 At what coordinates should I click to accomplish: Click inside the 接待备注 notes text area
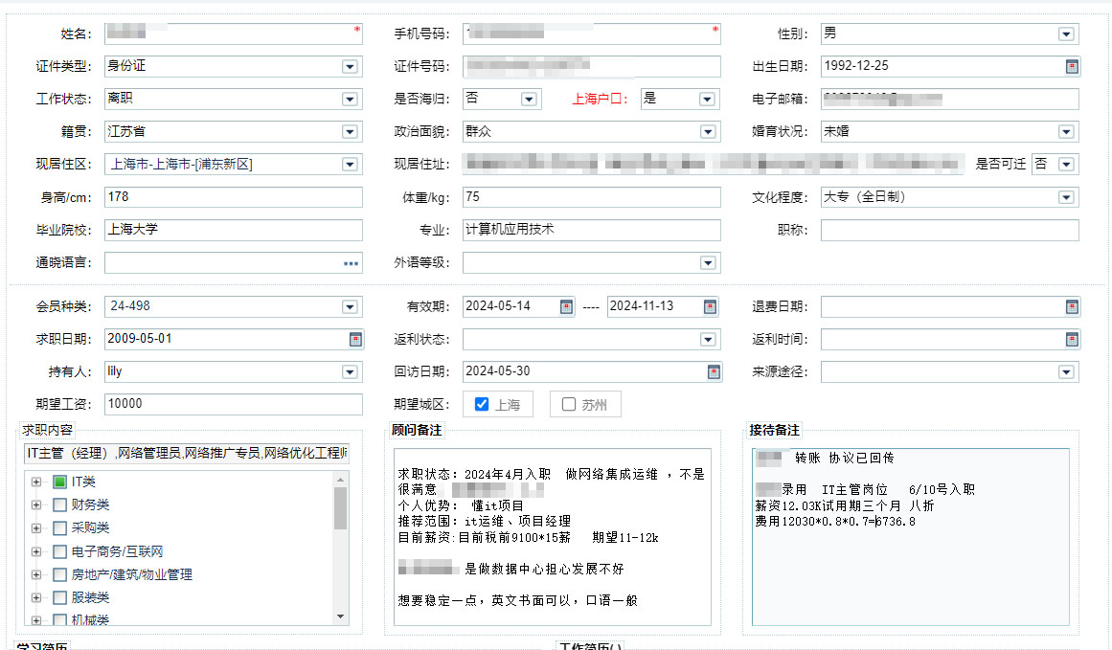click(911, 537)
